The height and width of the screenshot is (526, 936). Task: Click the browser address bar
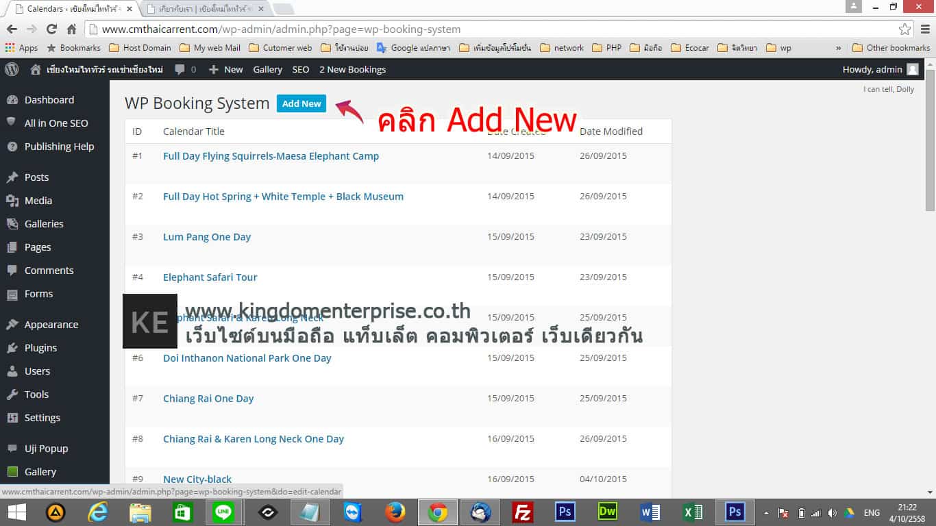tap(480, 29)
